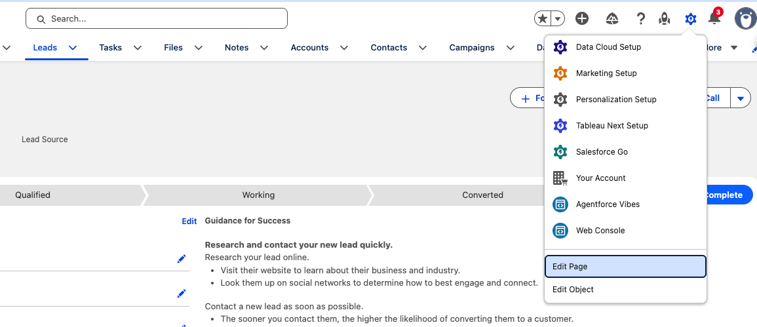Screen dimensions: 757x327
Task: Click the gray Personalization Setup icon
Action: 560,100
